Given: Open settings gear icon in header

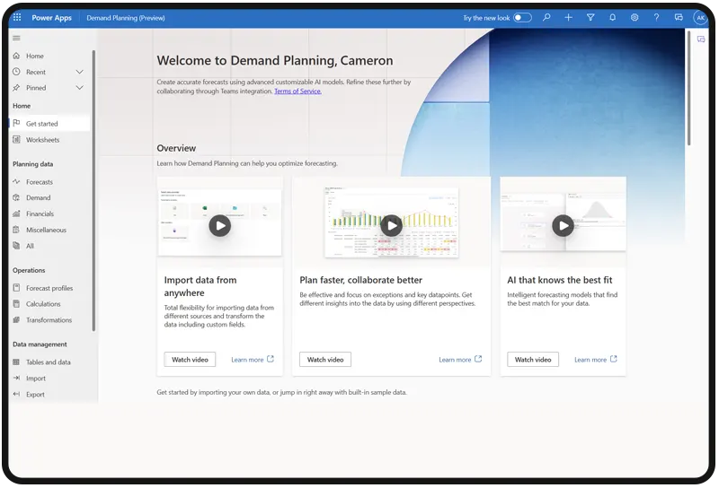Looking at the screenshot, I should 635,17.
